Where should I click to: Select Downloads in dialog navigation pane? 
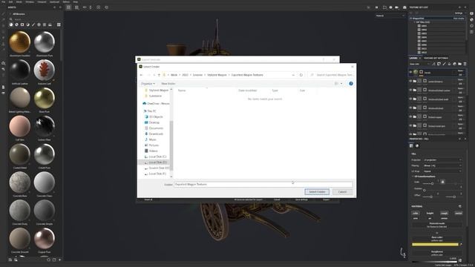pos(156,133)
